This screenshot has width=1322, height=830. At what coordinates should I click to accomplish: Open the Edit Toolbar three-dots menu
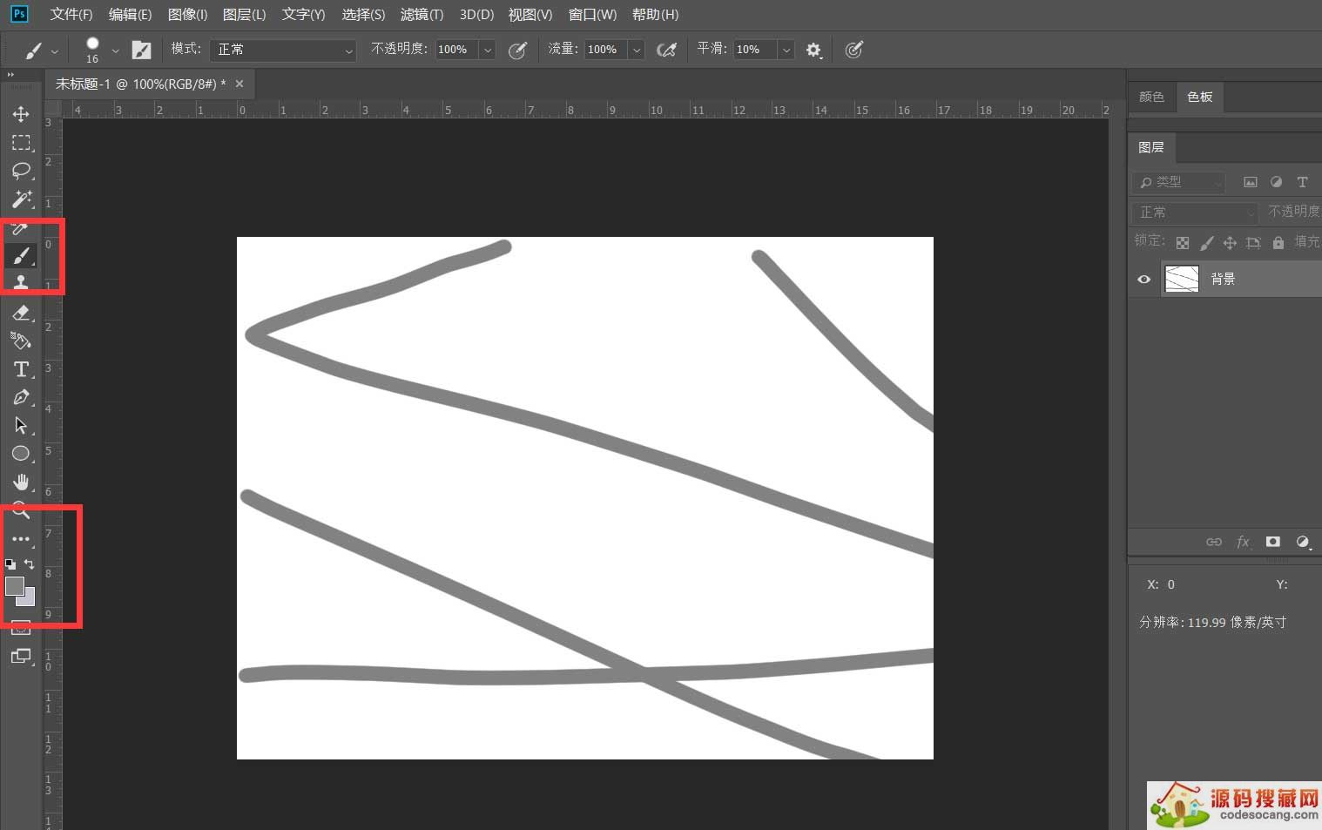click(21, 539)
